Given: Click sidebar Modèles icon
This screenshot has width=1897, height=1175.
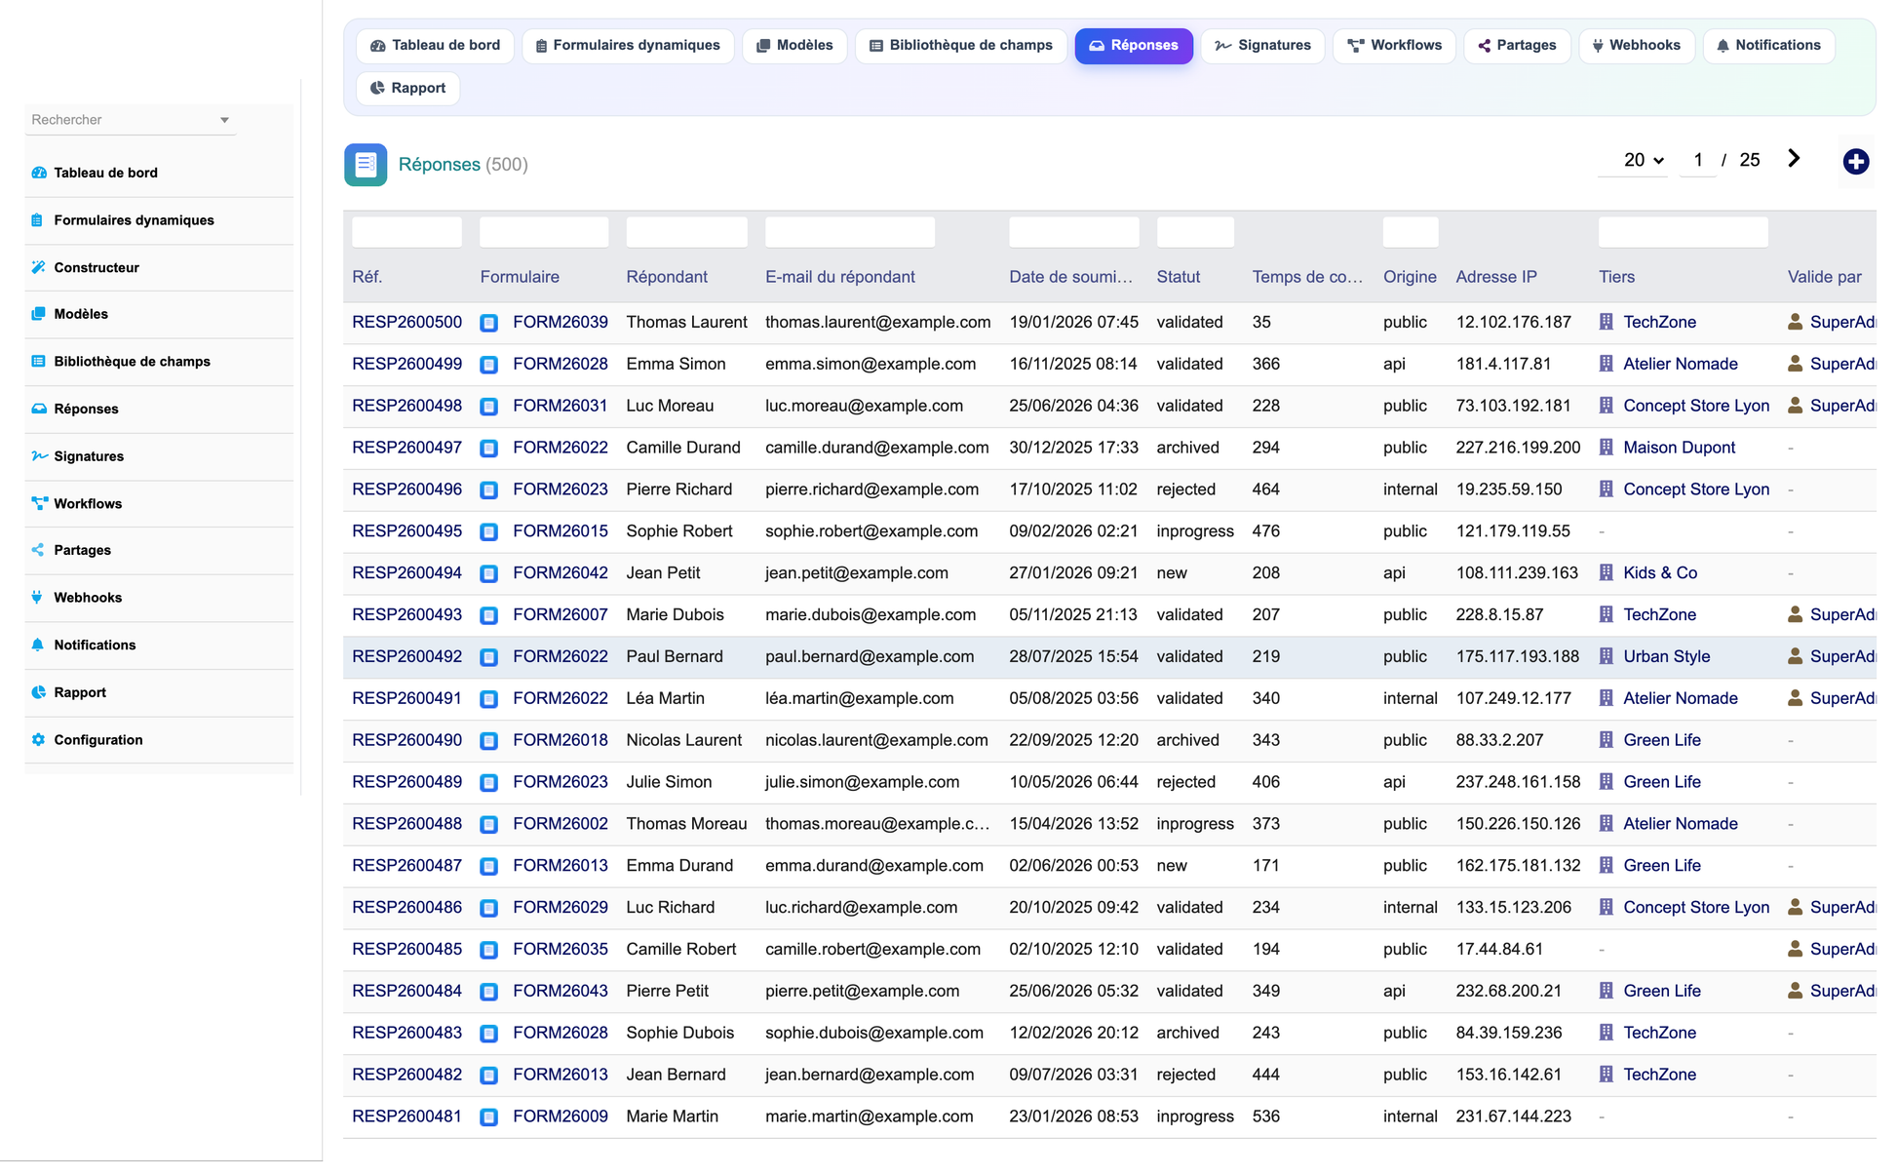Looking at the screenshot, I should pos(39,314).
